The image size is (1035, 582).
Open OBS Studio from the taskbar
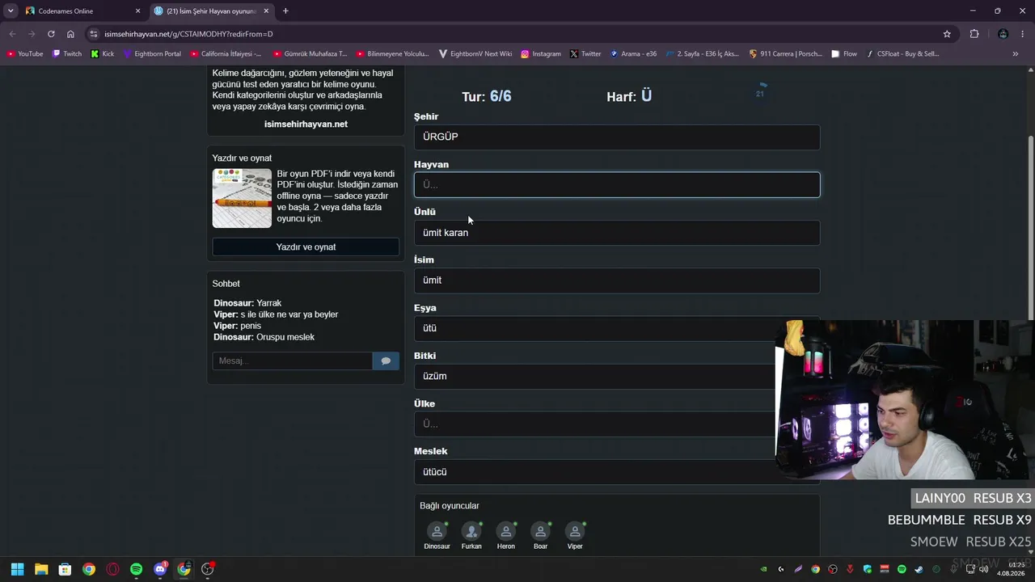coord(208,569)
